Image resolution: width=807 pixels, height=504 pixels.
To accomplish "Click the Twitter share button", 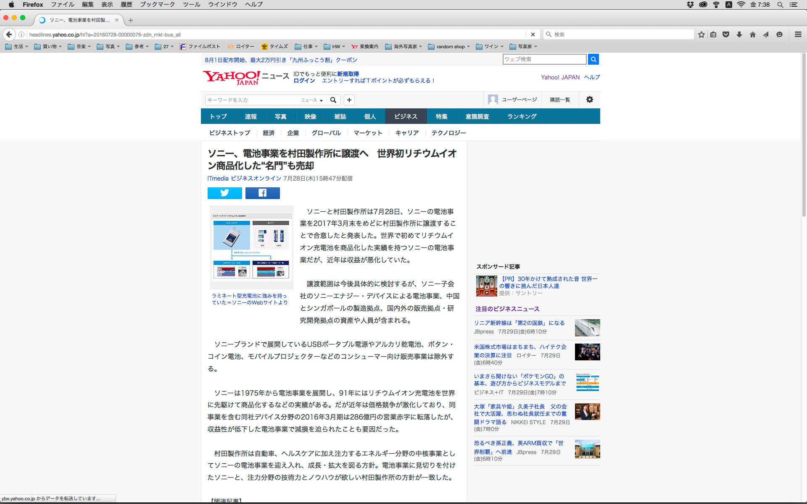I will 224,193.
